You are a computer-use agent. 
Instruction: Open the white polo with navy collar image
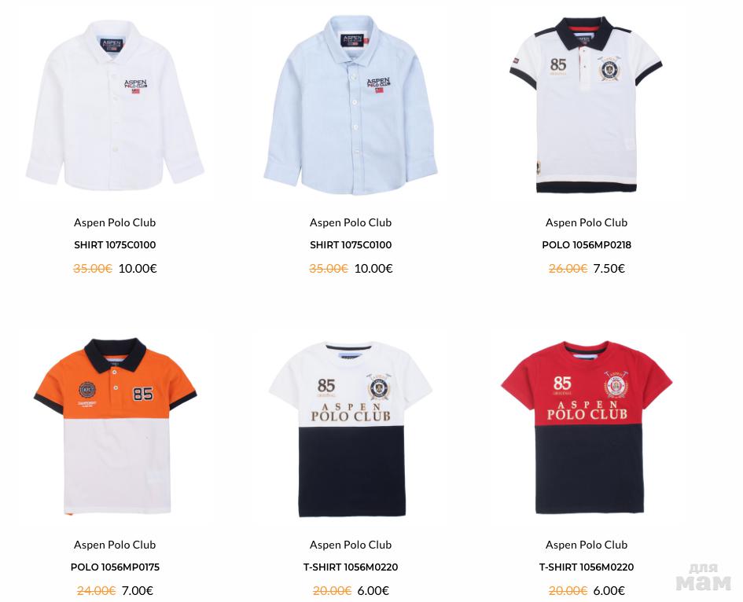(x=587, y=105)
